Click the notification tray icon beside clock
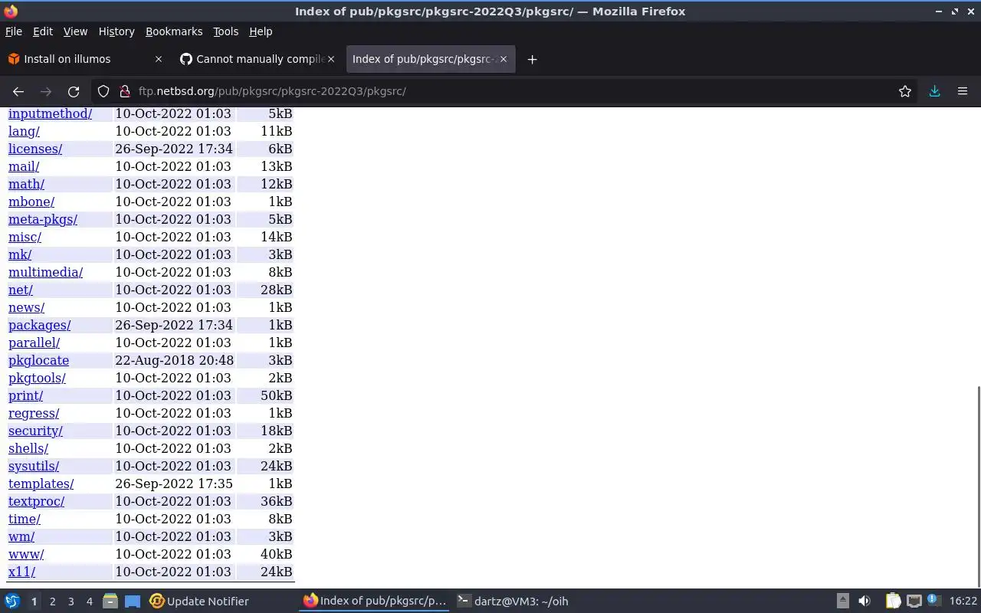981x613 pixels. click(933, 602)
